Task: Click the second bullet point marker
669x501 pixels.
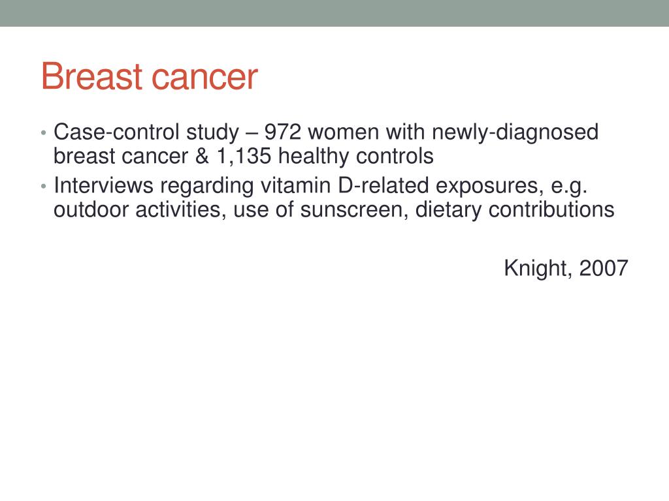Action: pos(43,186)
